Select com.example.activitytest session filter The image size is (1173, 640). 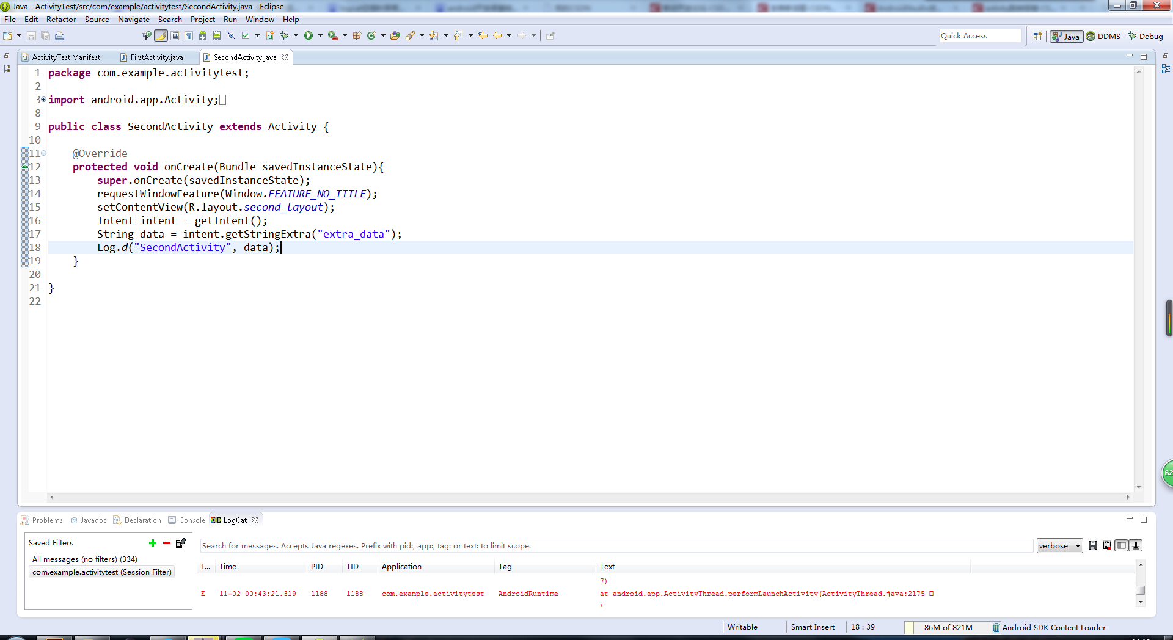102,572
